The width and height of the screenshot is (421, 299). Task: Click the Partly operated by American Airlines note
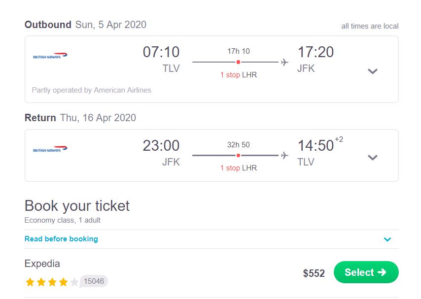(92, 90)
